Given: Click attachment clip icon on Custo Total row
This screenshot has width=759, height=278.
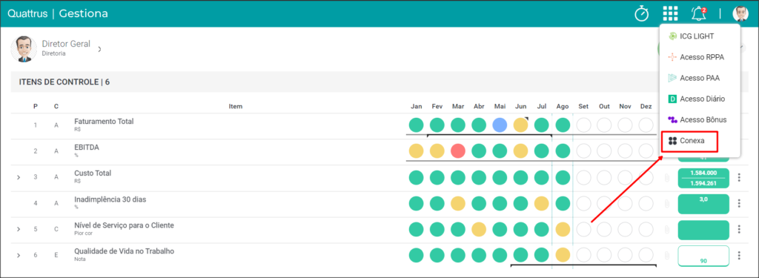Looking at the screenshot, I should click(666, 178).
